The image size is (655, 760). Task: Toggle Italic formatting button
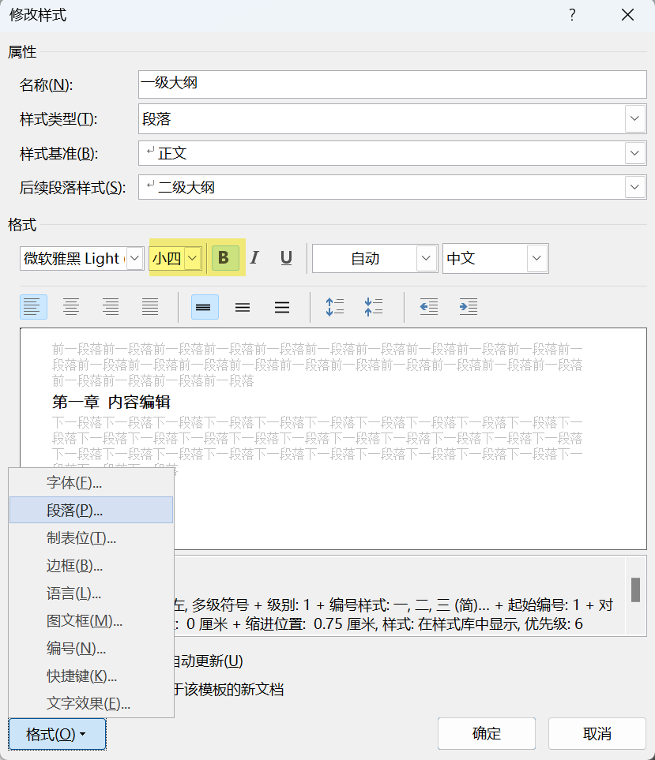point(254,258)
